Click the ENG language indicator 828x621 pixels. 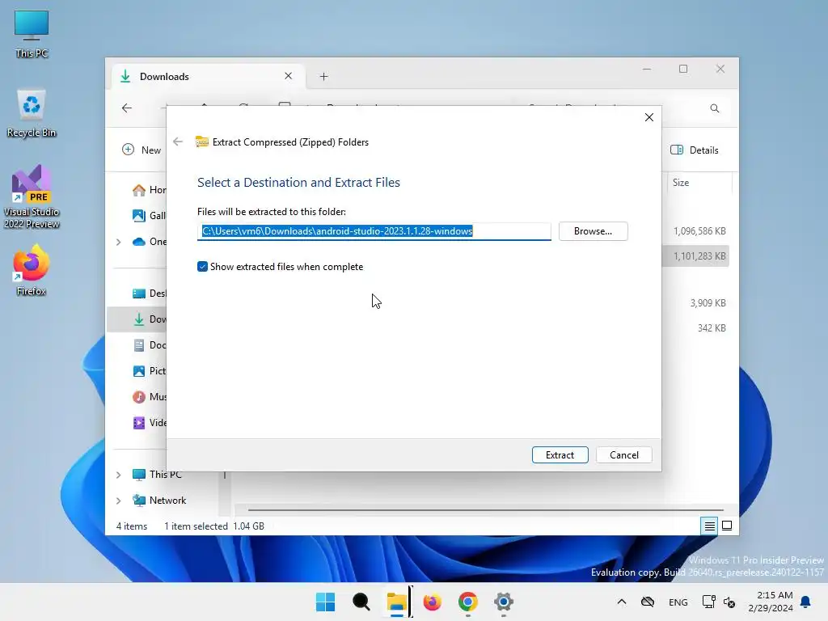point(678,602)
